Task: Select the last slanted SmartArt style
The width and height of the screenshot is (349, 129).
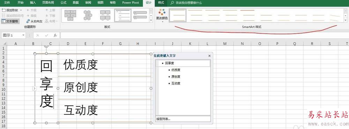Action: point(335,15)
